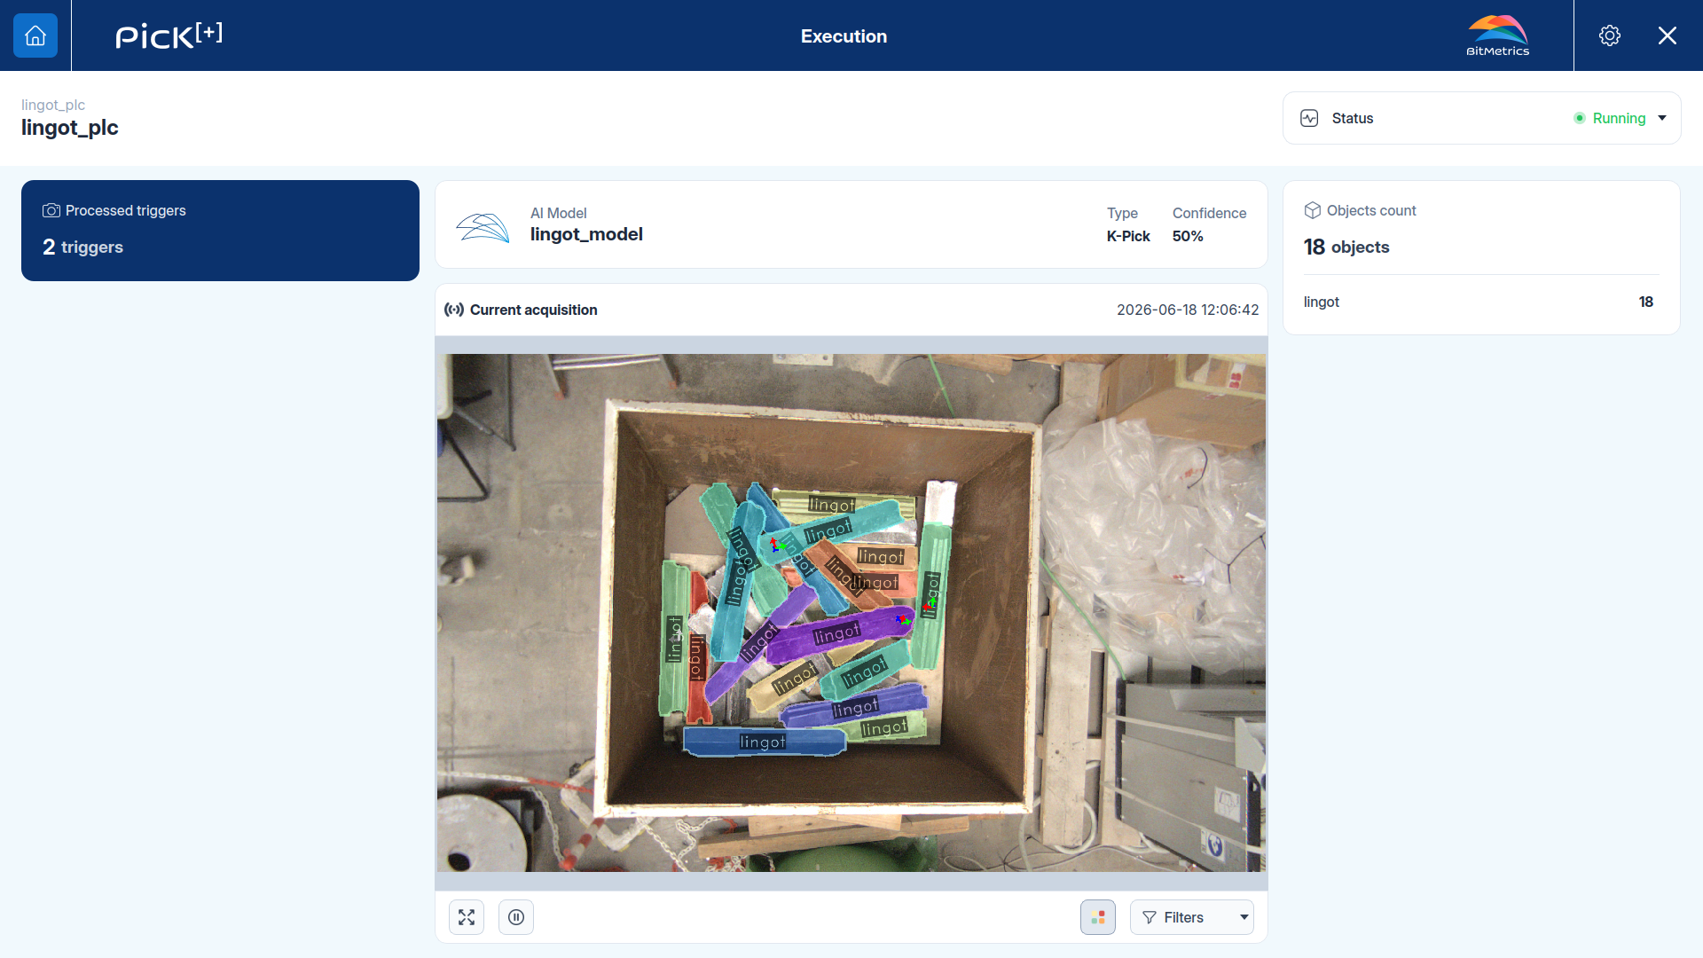
Task: Click the BitMetrics logo
Action: [1497, 35]
